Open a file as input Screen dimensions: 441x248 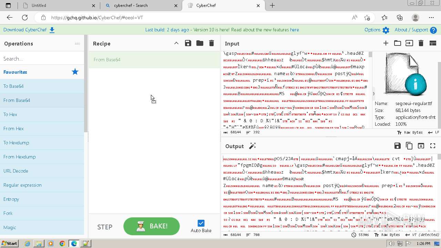point(409,43)
